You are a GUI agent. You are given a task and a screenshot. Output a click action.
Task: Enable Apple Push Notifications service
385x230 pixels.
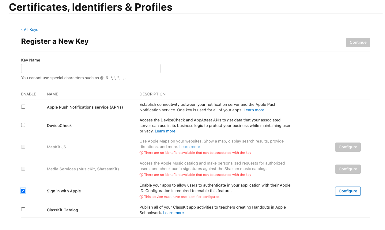pos(23,106)
